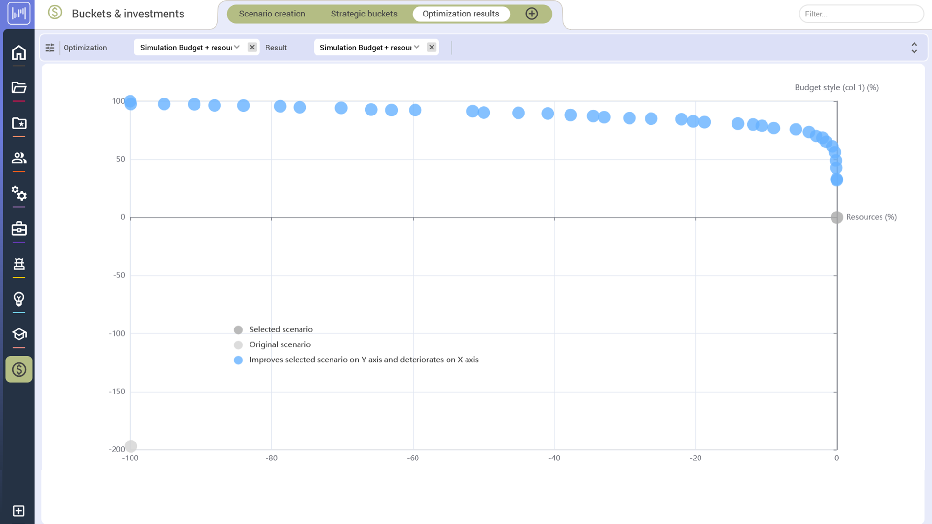Click the briefcase sidebar icon
The image size is (932, 524).
[18, 229]
